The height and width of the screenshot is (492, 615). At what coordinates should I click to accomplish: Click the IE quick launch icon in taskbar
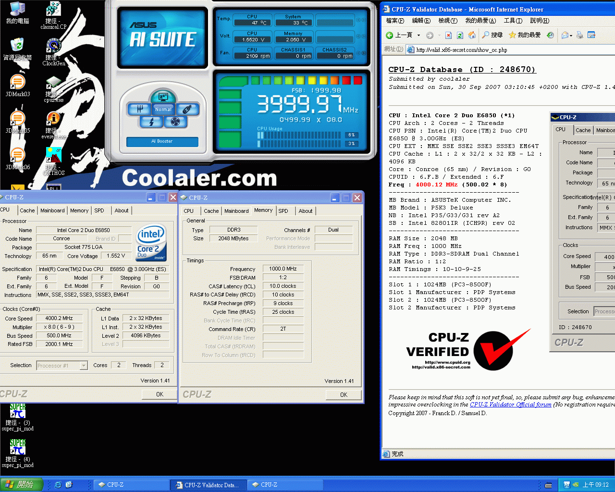click(58, 485)
